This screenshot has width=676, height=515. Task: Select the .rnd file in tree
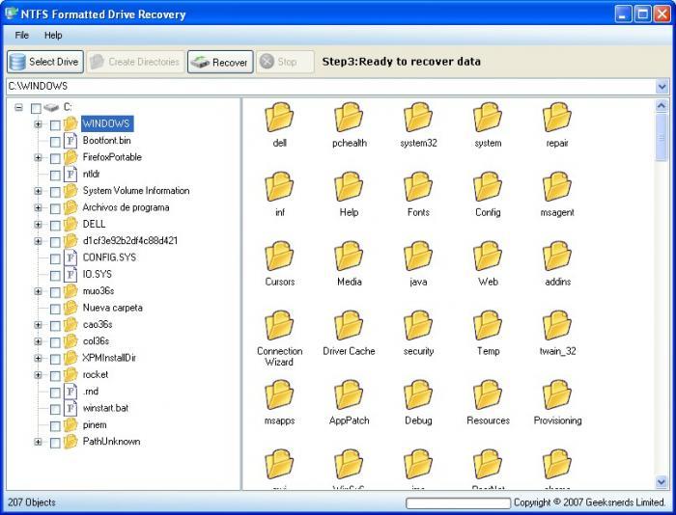(91, 392)
